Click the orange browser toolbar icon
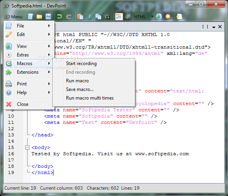The height and width of the screenshot is (196, 228). click(x=168, y=16)
